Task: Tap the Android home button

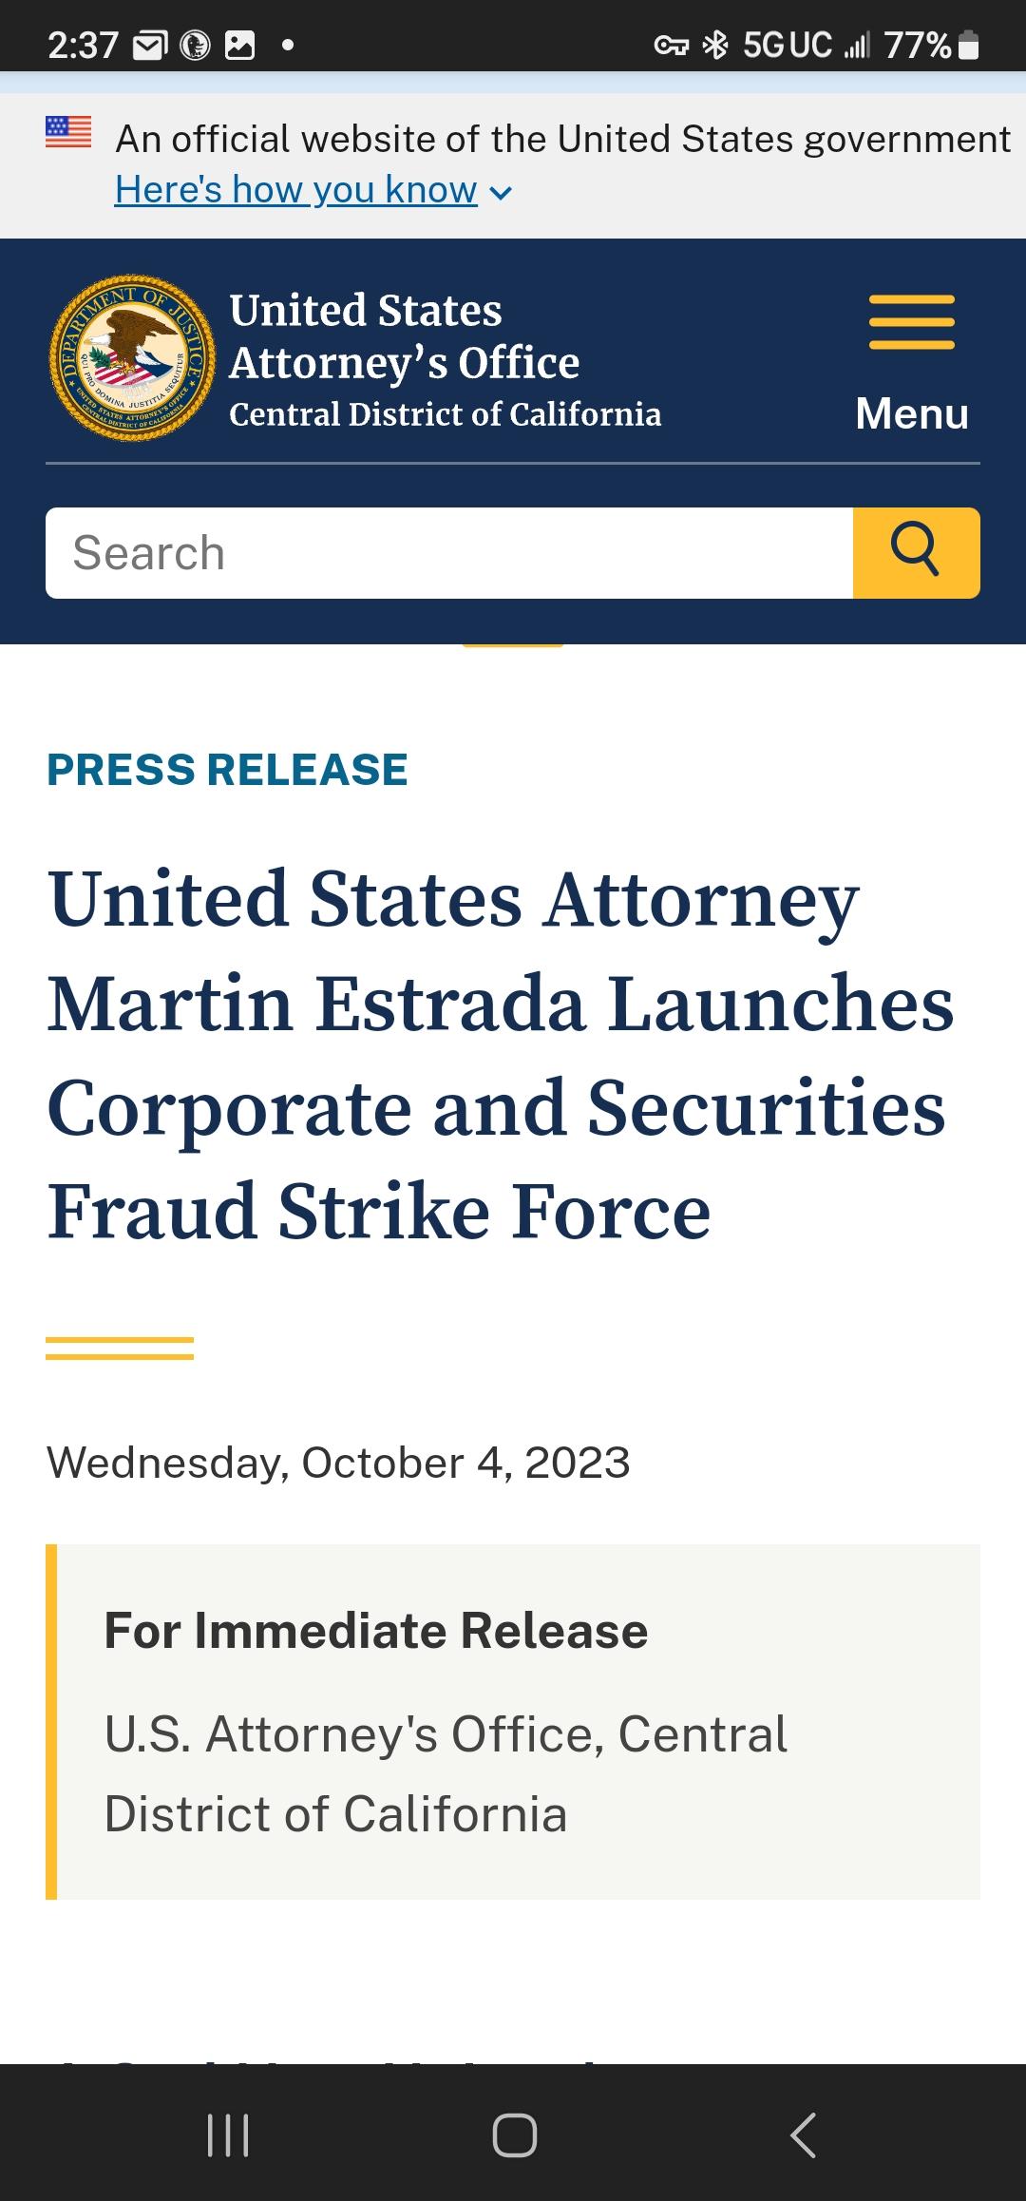Action: coord(514,2135)
